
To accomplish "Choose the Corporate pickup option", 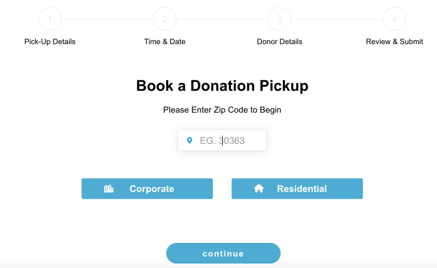I will pos(147,189).
